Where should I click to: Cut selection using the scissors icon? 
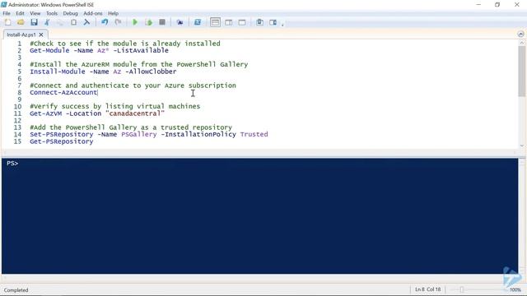coord(47,22)
